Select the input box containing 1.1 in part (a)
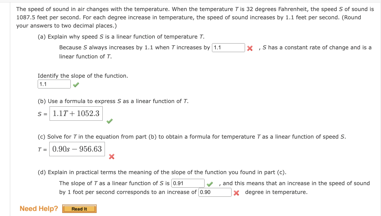The height and width of the screenshot is (216, 381). click(x=228, y=48)
